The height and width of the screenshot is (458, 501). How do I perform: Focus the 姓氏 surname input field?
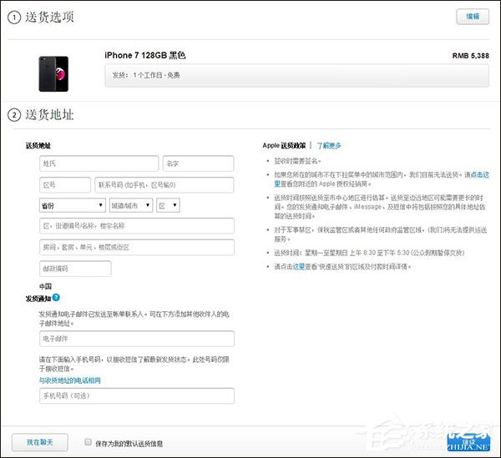(x=99, y=164)
